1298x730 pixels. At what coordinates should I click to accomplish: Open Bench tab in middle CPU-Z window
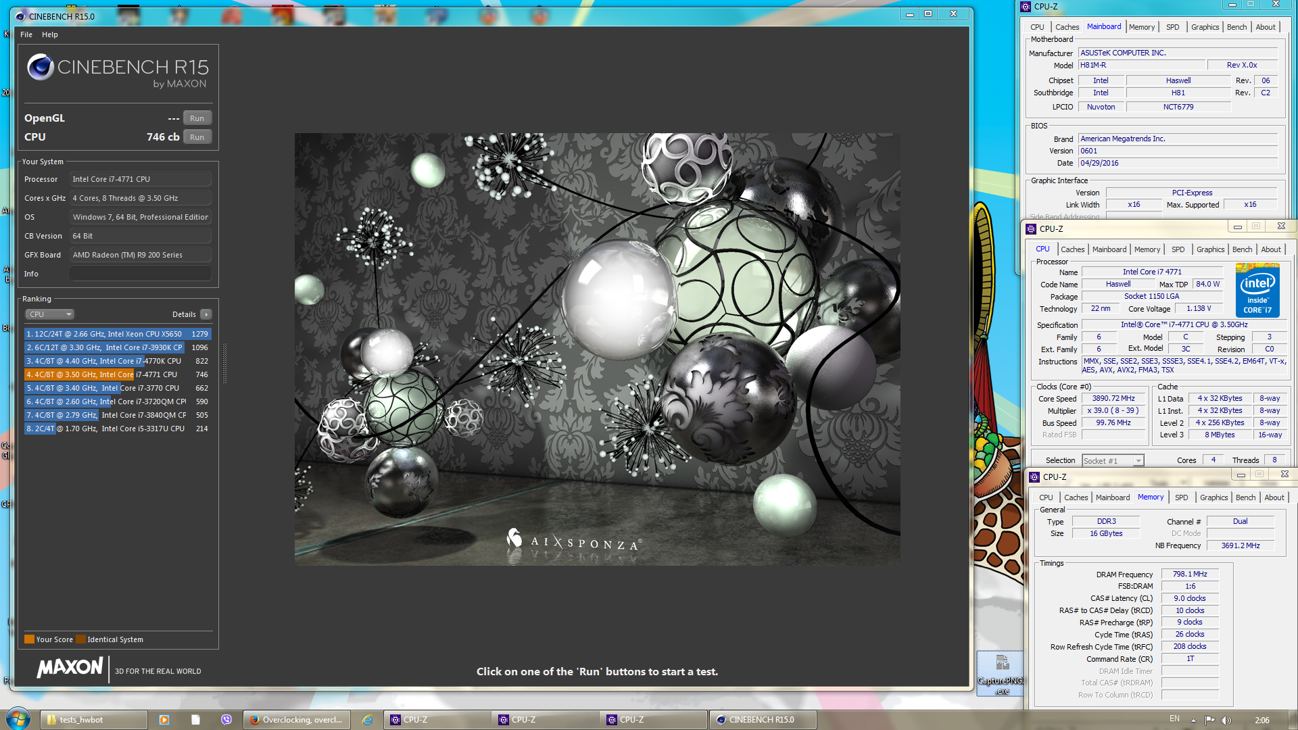(x=1242, y=249)
